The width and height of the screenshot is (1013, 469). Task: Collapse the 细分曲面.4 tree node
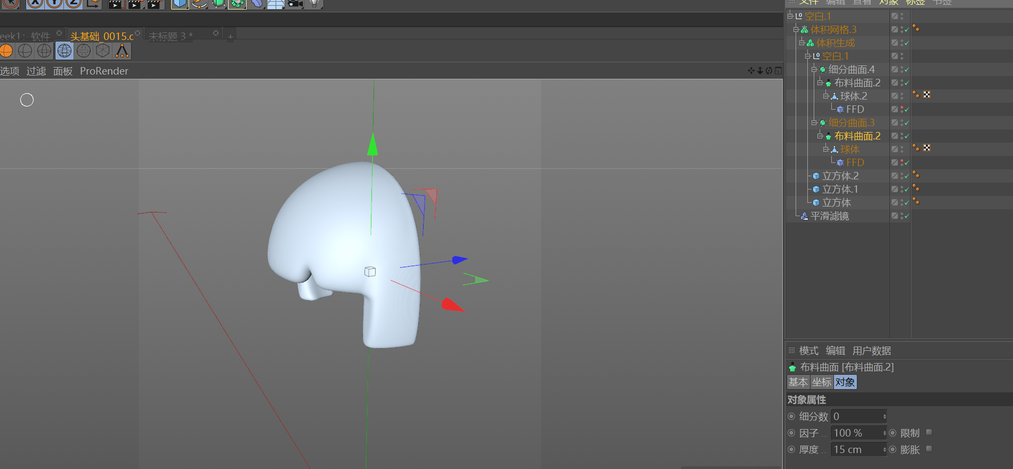(x=814, y=69)
